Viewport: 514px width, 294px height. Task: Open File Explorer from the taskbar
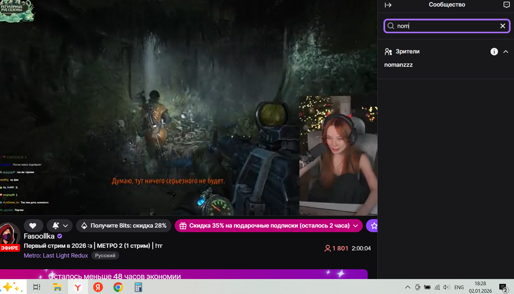[58, 287]
